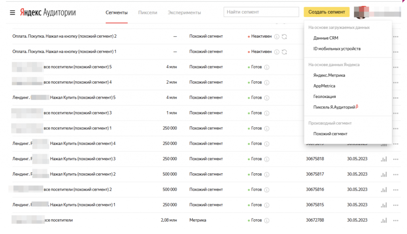Choose Похожий сегмент from the menu

tap(330, 134)
